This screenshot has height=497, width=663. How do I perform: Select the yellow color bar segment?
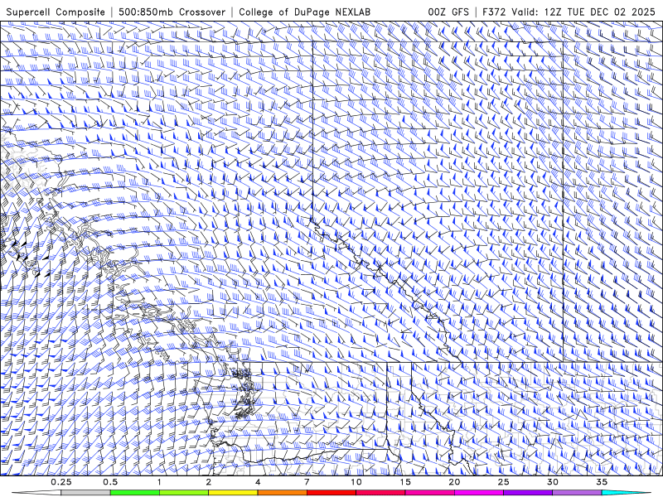233,492
